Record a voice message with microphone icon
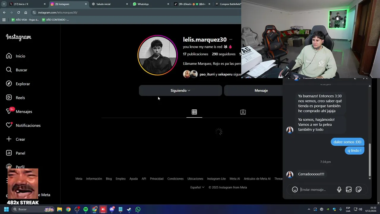This screenshot has width=380, height=214. click(x=339, y=189)
